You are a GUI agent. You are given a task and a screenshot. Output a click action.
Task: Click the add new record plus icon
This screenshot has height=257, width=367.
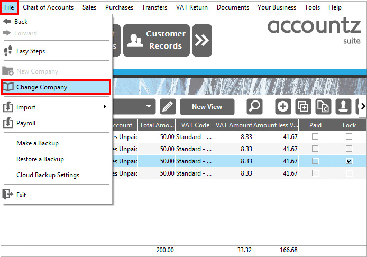coord(283,106)
